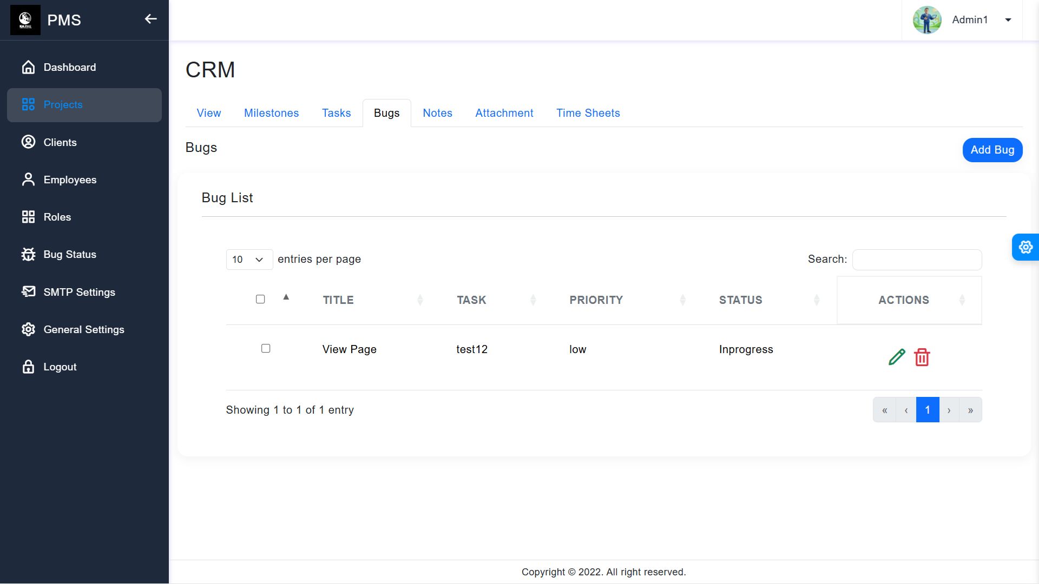
Task: Collapse sidebar with back arrow icon
Action: 150,19
